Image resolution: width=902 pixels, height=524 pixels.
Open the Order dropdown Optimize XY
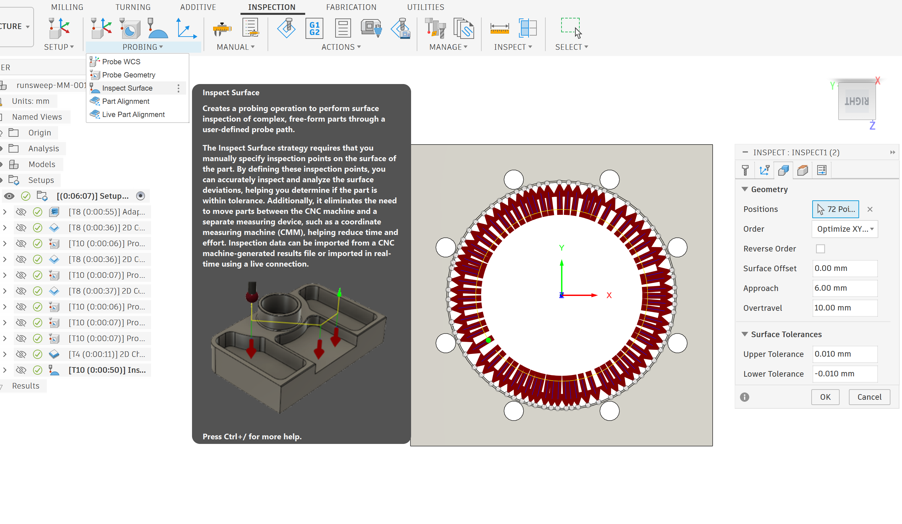point(845,229)
